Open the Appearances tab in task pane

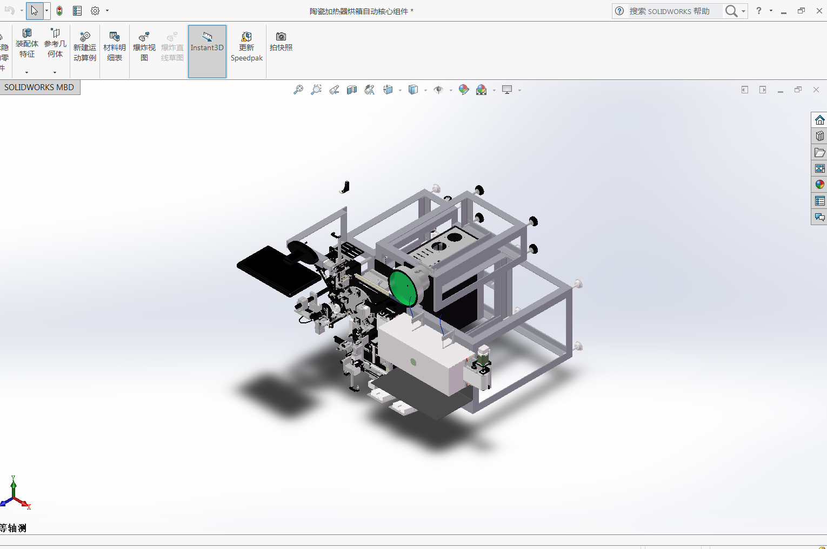pos(819,185)
